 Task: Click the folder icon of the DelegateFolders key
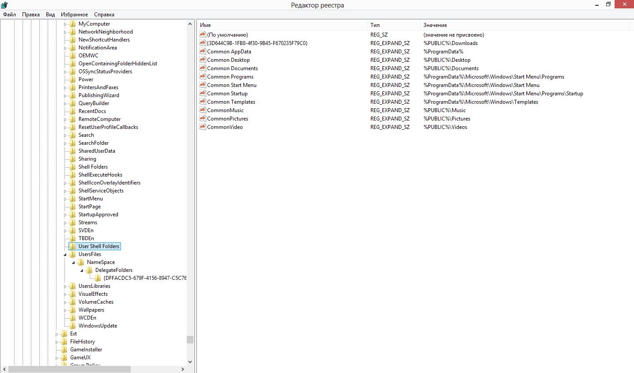tap(90, 270)
